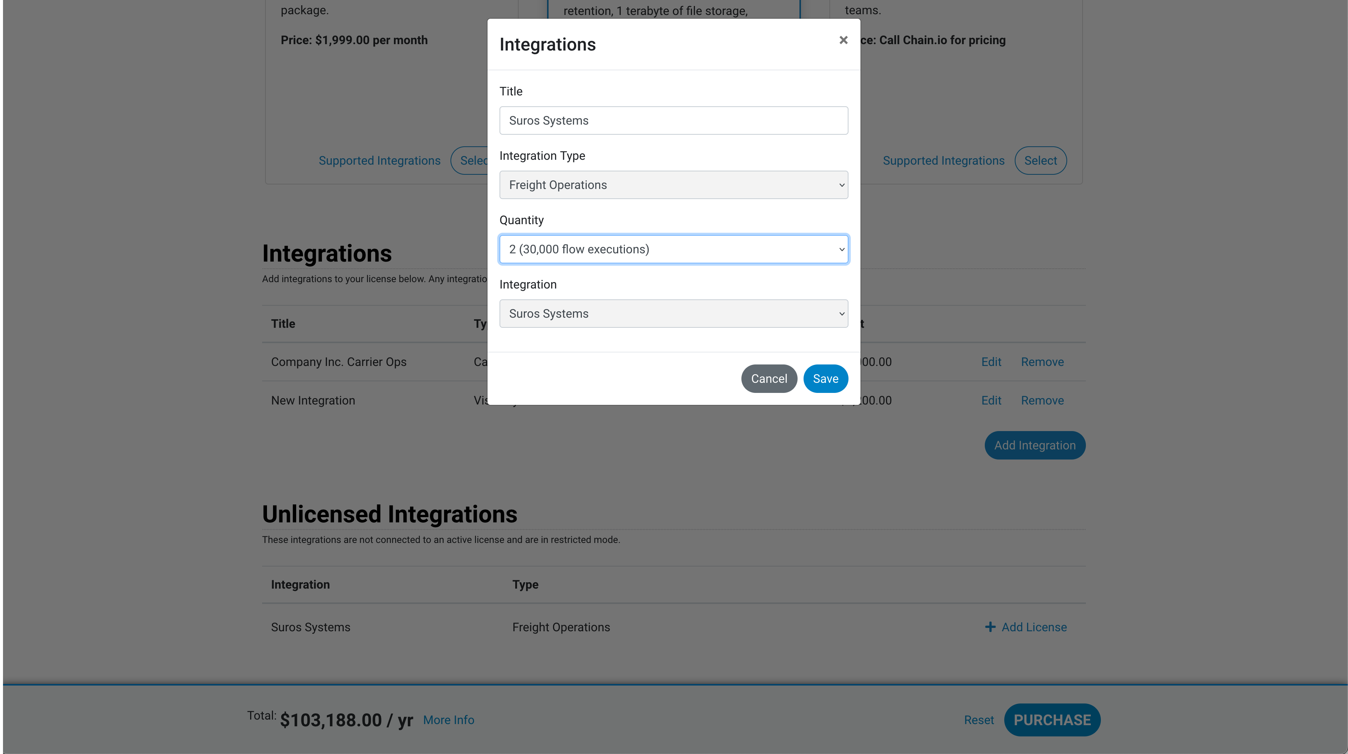Click the Title field containing Suros Systems
1348x754 pixels.
(x=674, y=121)
